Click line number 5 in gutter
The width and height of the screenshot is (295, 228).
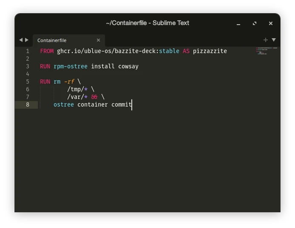pos(28,82)
